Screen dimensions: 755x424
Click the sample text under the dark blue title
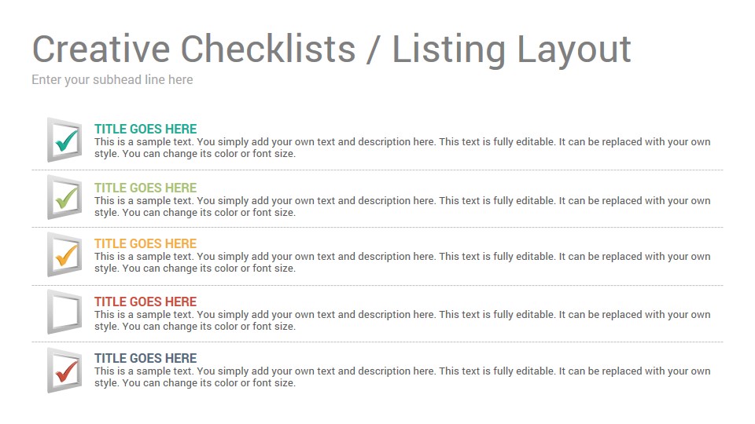402,377
